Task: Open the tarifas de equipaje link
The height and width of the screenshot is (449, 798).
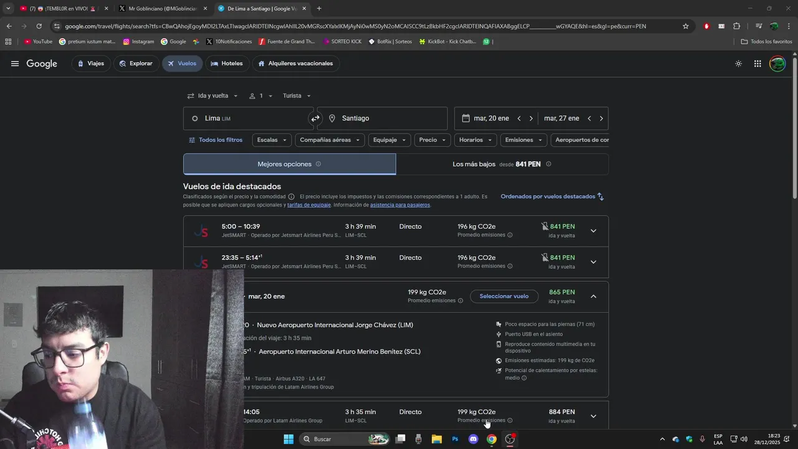Action: pos(309,205)
